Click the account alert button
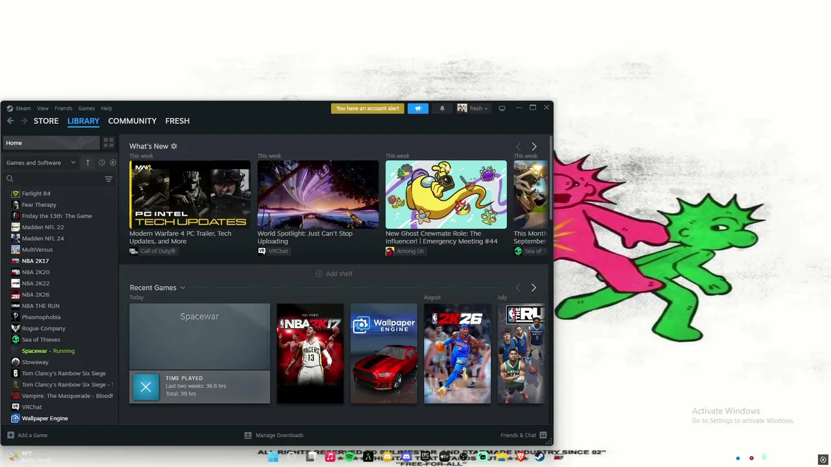 click(x=367, y=108)
